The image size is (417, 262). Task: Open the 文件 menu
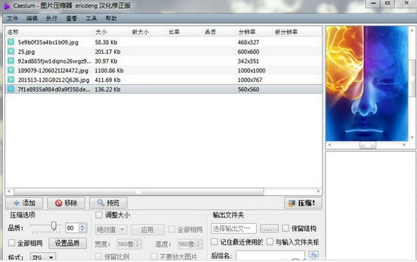[12, 18]
